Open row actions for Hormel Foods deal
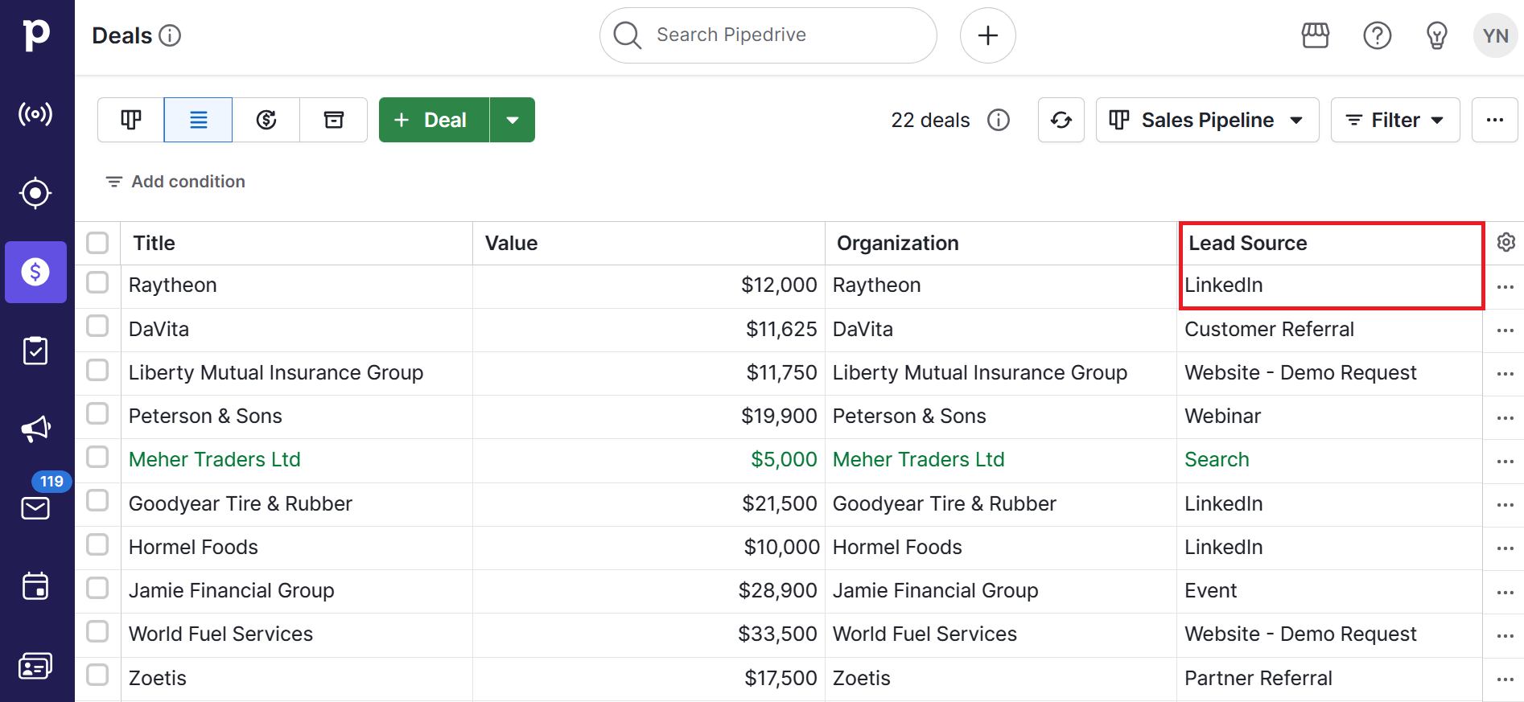The image size is (1524, 702). tap(1505, 548)
